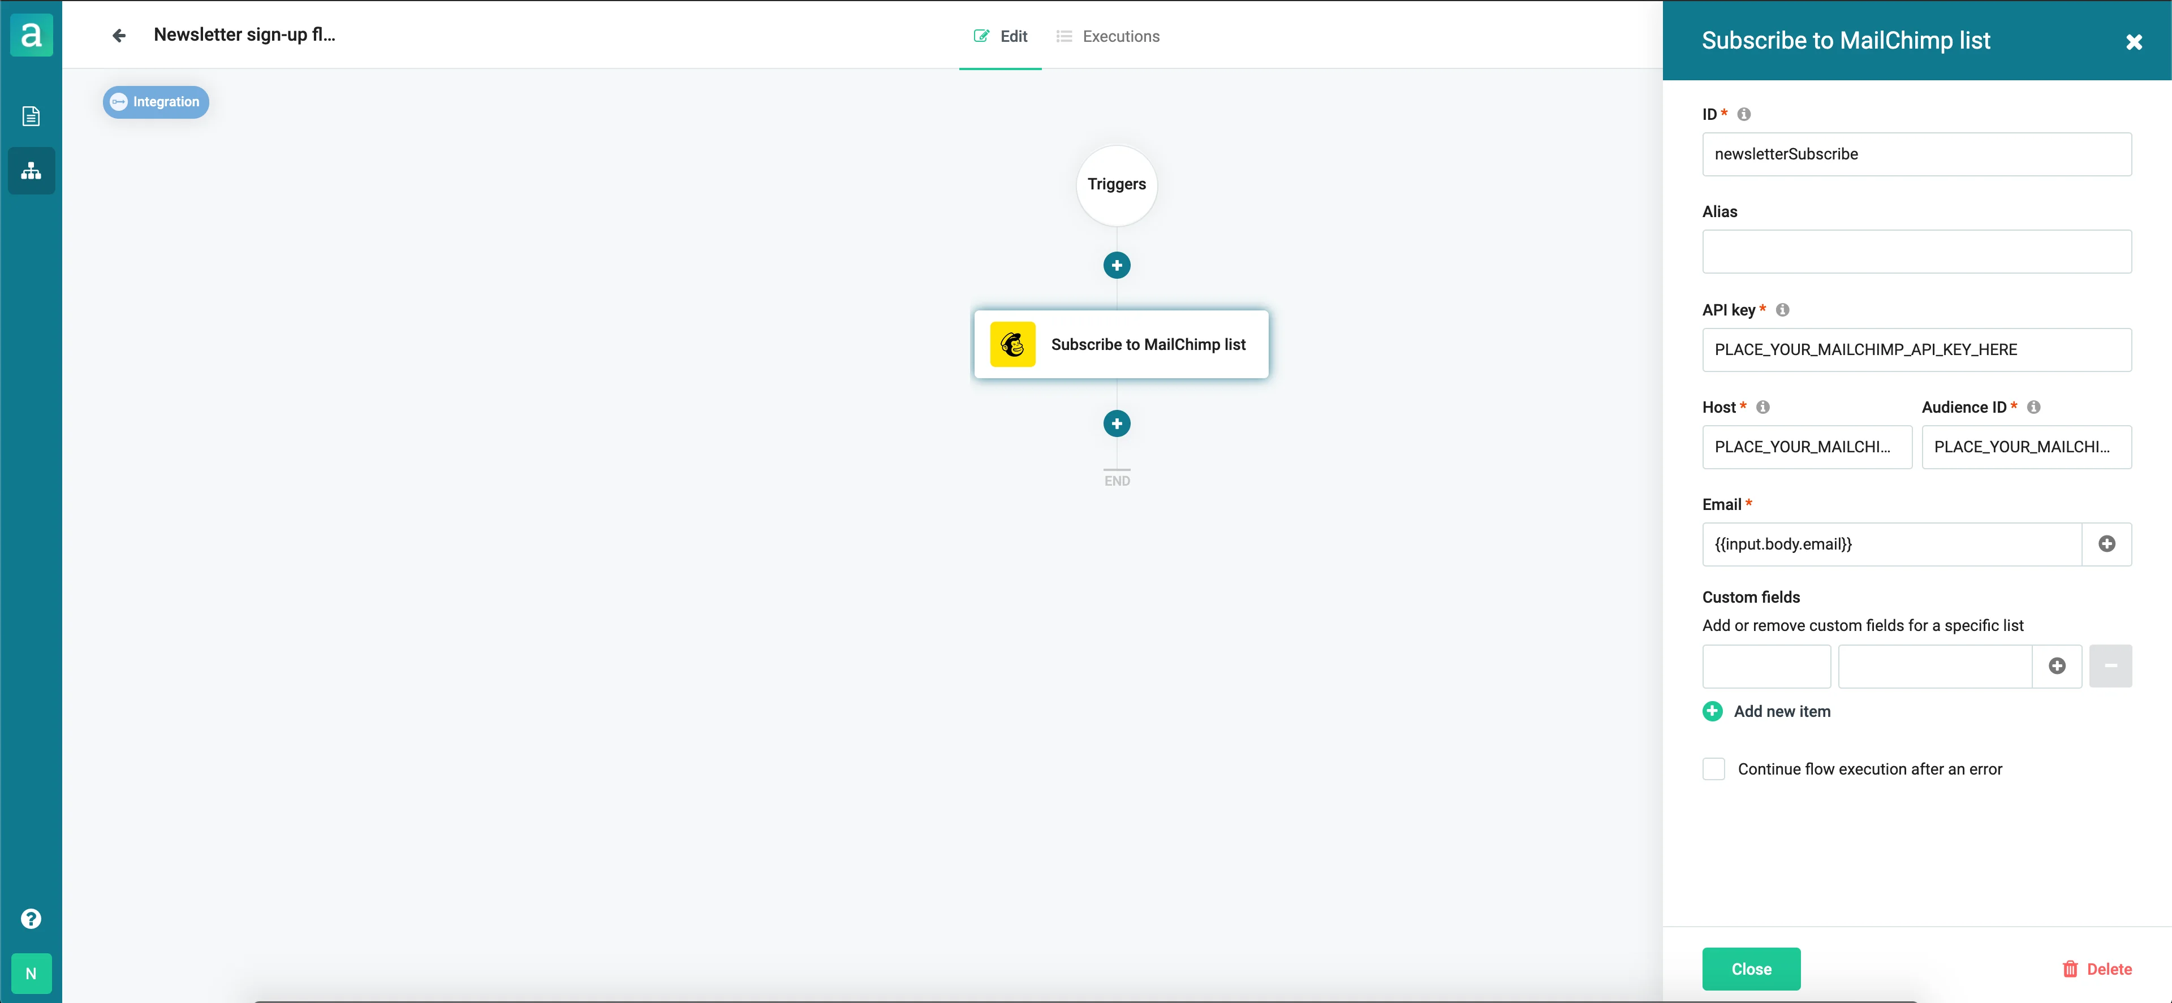Viewport: 2172px width, 1003px height.
Task: Click the MailChimp monkey logo icon
Action: [1012, 345]
